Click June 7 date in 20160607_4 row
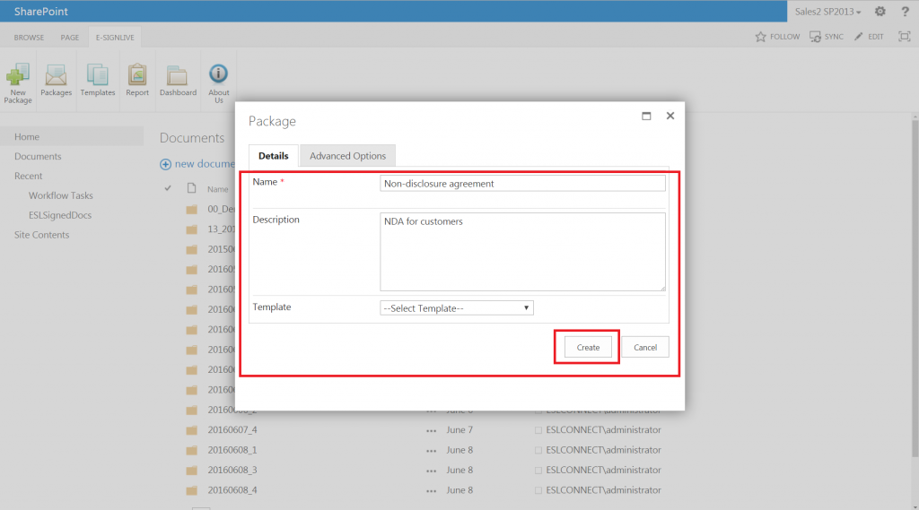 click(459, 430)
